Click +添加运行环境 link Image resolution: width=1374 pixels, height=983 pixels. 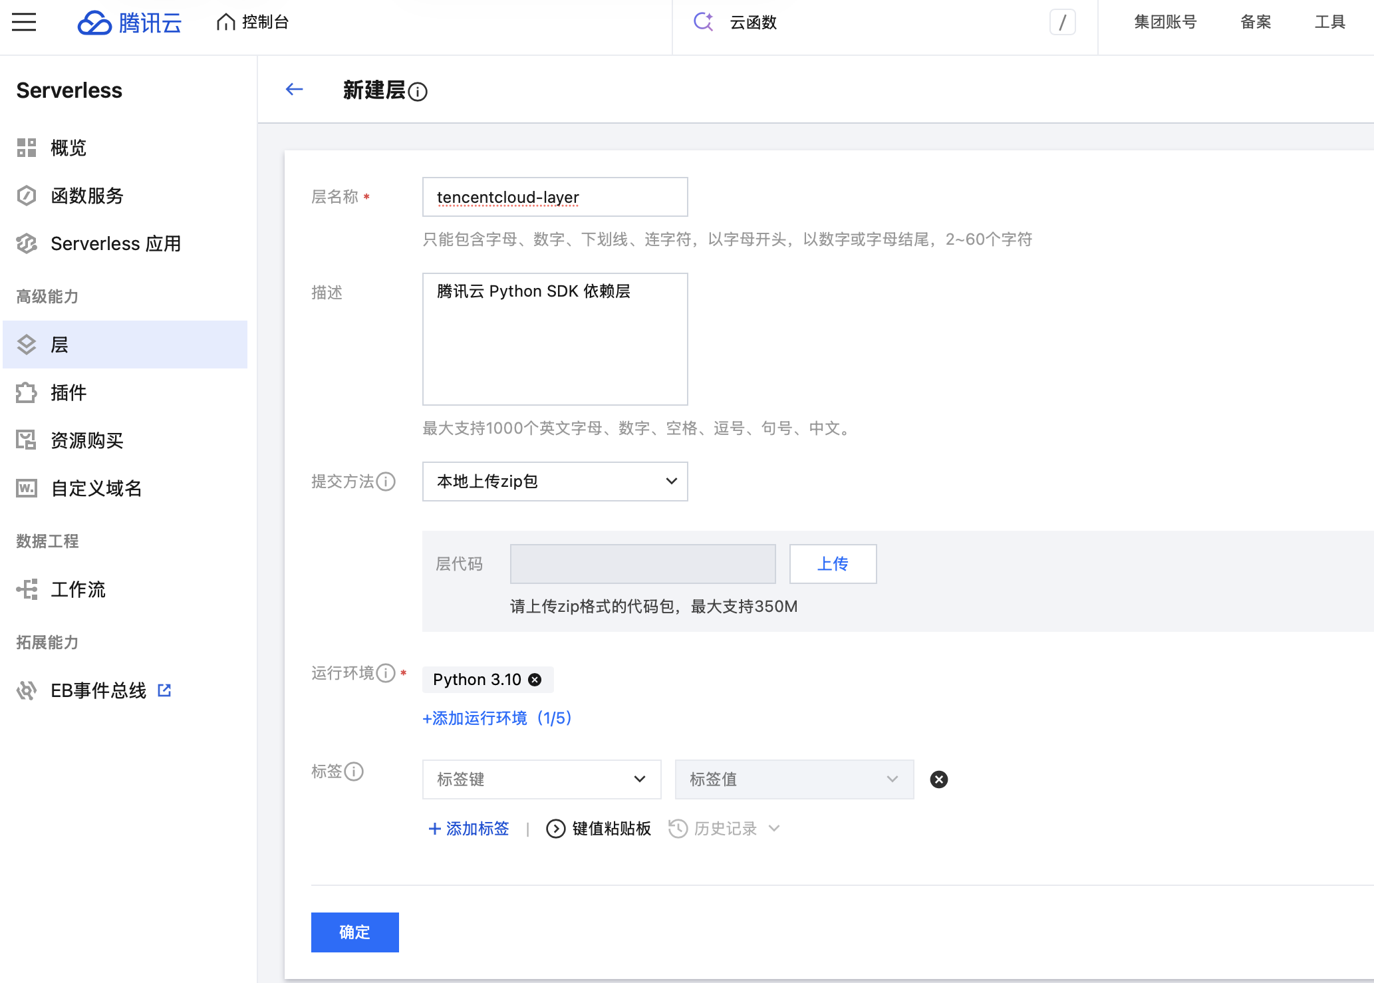point(497,718)
